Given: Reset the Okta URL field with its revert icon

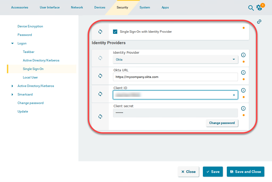Looking at the screenshot, I should (x=100, y=76).
